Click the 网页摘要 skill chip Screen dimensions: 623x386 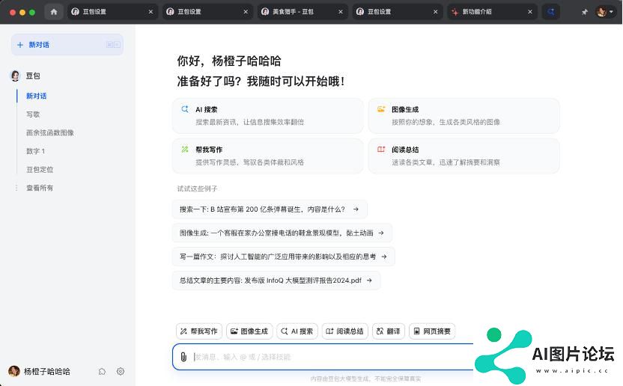432,331
